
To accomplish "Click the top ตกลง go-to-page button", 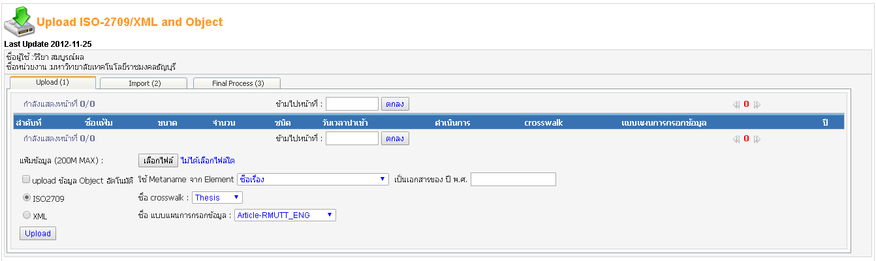I will click(x=396, y=104).
